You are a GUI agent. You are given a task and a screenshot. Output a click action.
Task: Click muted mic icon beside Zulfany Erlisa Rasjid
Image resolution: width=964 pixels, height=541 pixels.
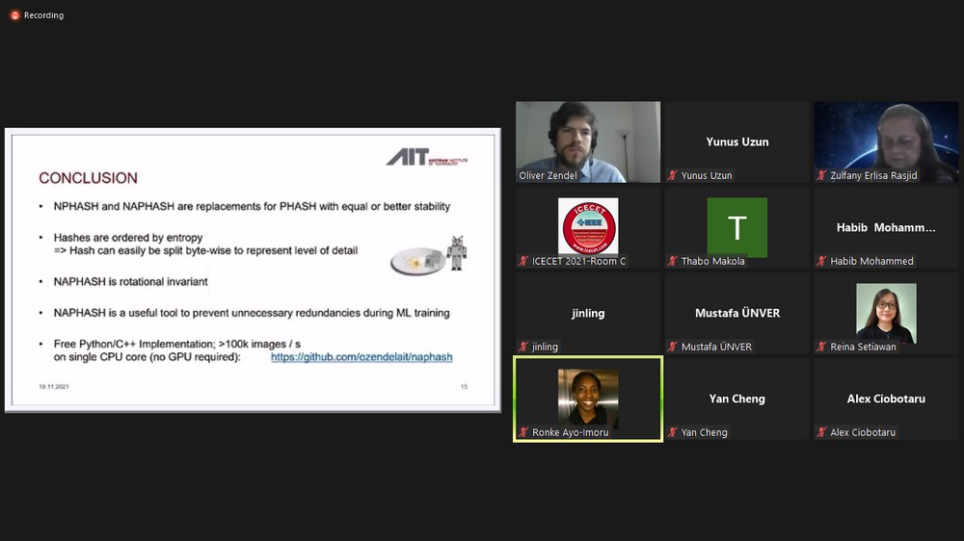coord(822,175)
